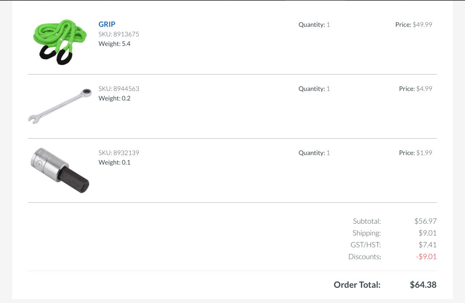Click the green tow rope product image
Image resolution: width=465 pixels, height=303 pixels.
60,42
